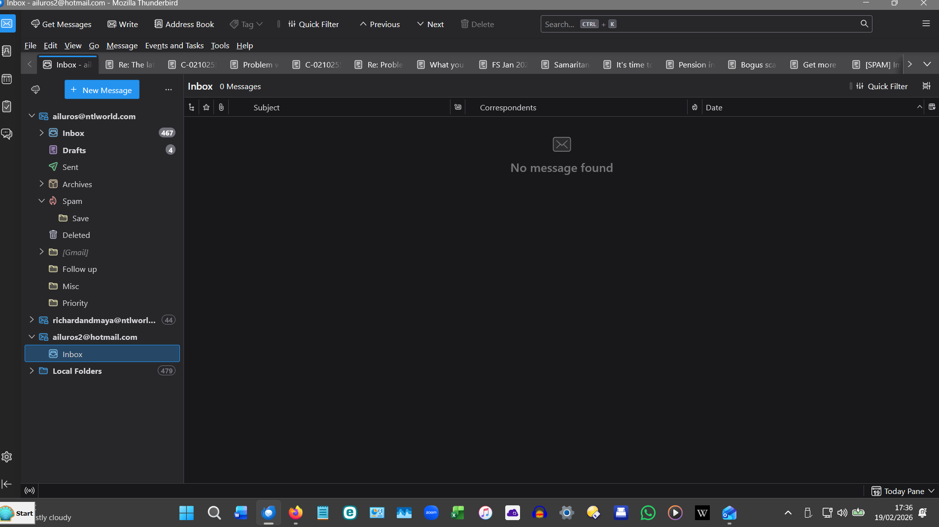The image size is (939, 527).
Task: Open the Tools menu
Action: (220, 45)
